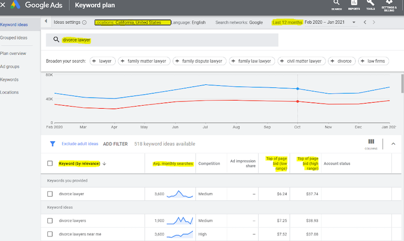Click Ideas settings info icon
The width and height of the screenshot is (404, 241).
84,23
